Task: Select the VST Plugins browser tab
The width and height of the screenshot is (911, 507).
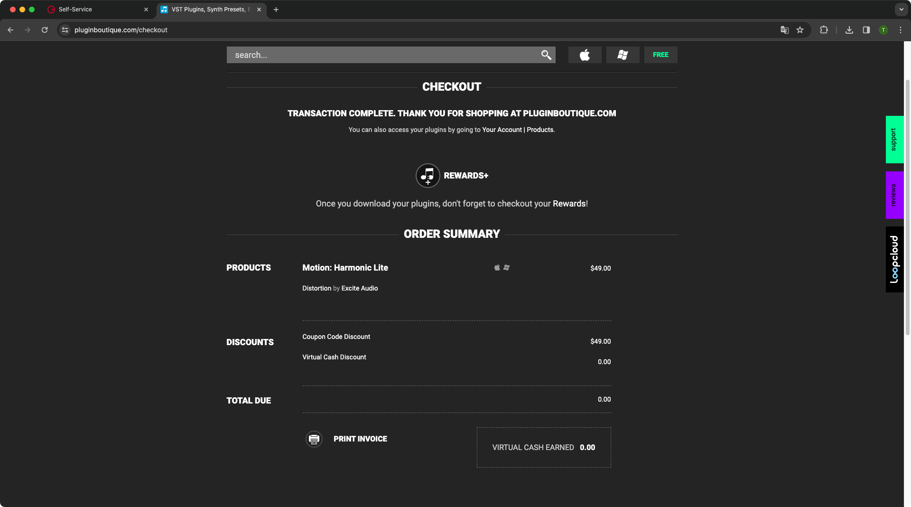Action: tap(208, 9)
